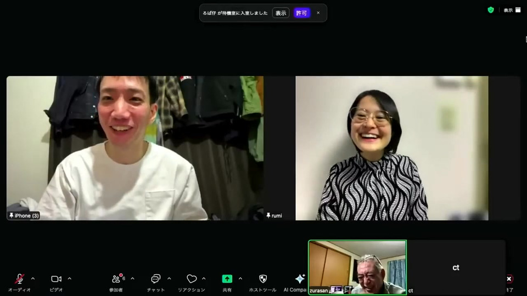Open the participants (参加者) panel
The width and height of the screenshot is (527, 296).
pyautogui.click(x=116, y=279)
